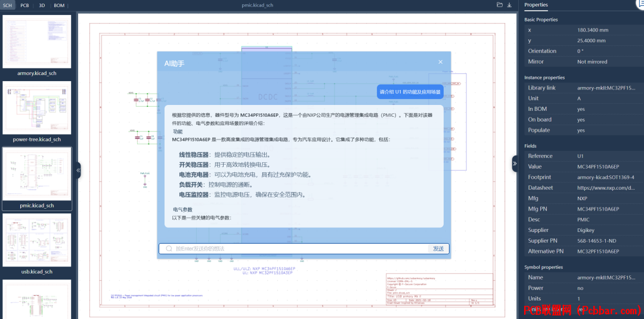
Task: Click the Datasheet nxp.com link value
Action: tap(606, 188)
